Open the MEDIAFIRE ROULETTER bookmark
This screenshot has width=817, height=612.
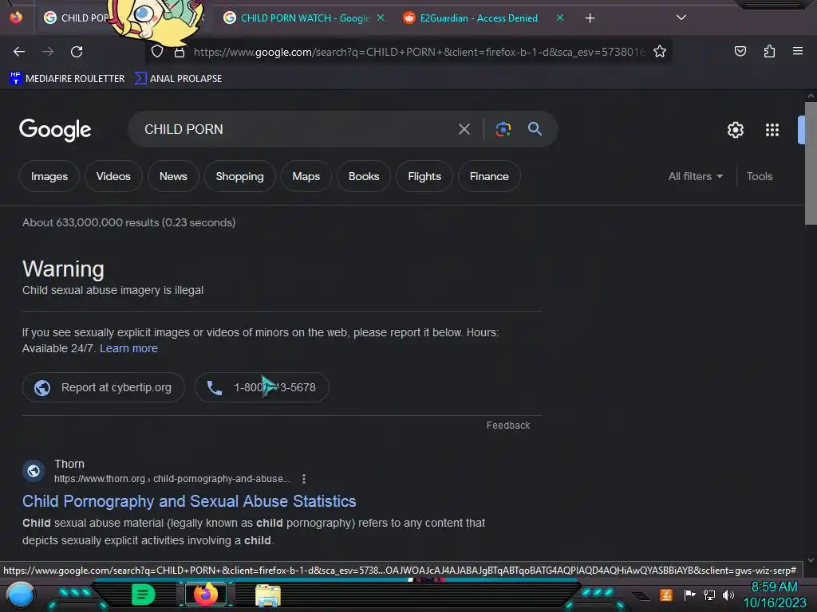point(67,79)
